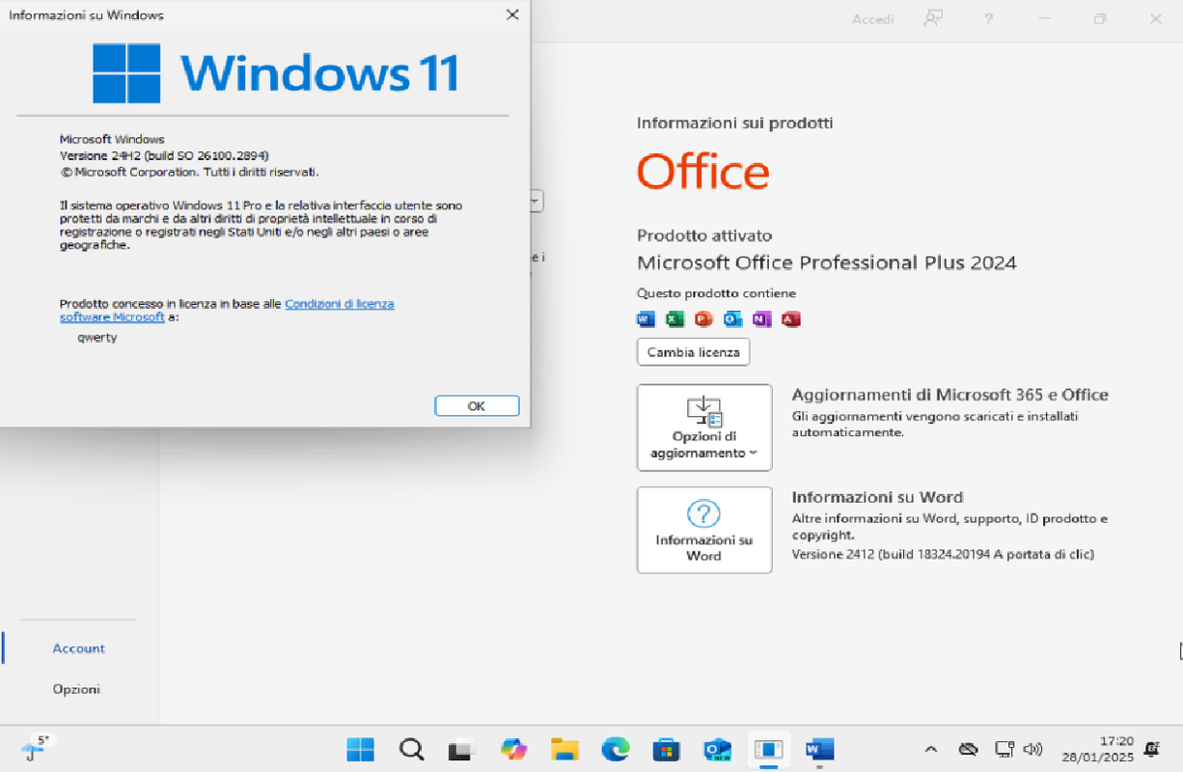Image resolution: width=1183 pixels, height=772 pixels.
Task: Click the OneDrive cloud tray icon
Action: pos(969,749)
